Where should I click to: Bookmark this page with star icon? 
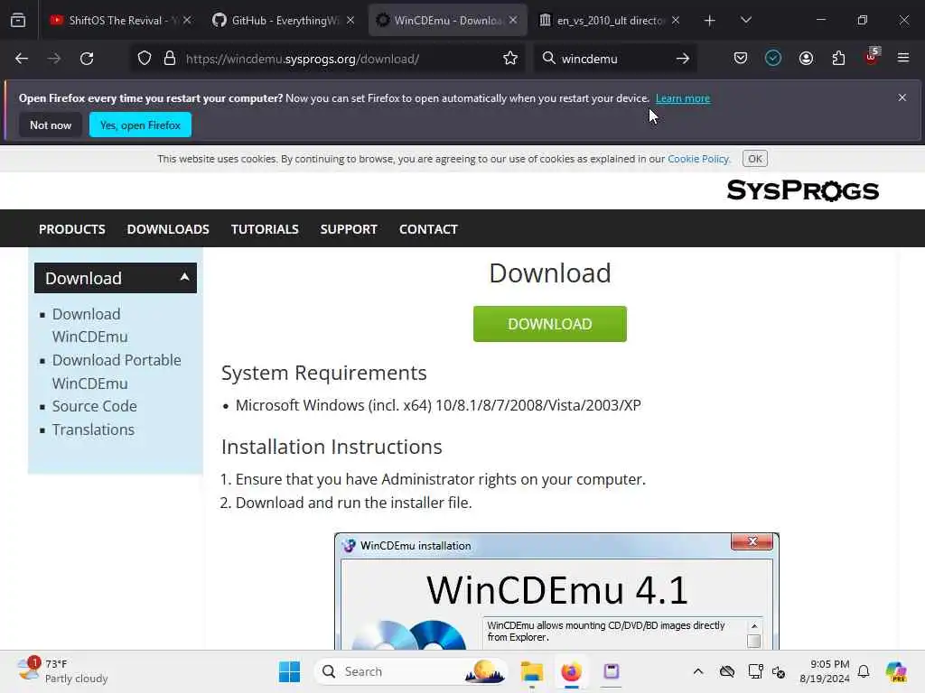510,59
